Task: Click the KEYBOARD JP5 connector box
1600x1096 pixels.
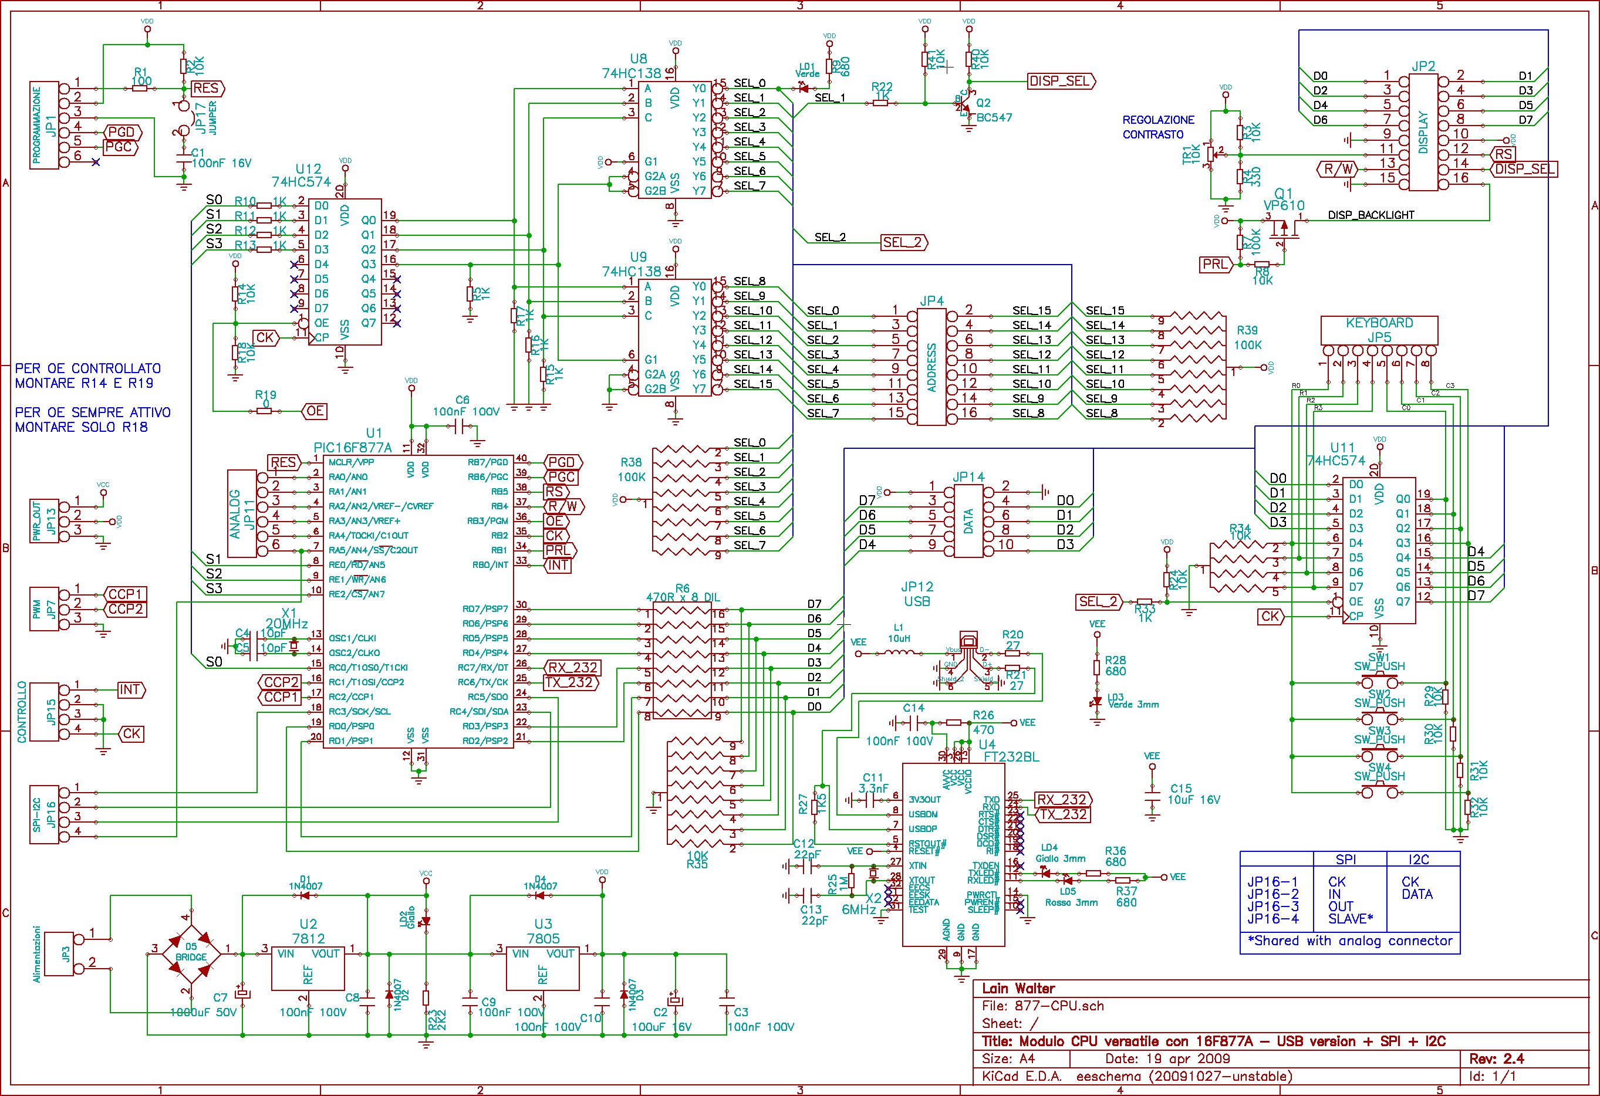Action: tap(1379, 330)
